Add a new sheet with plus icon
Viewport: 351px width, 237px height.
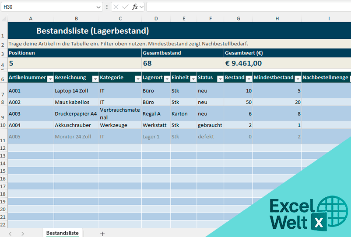pos(102,234)
